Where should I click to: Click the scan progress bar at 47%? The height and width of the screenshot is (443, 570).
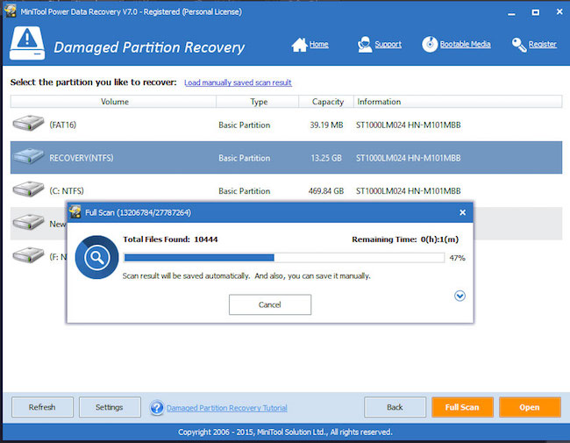pyautogui.click(x=283, y=258)
